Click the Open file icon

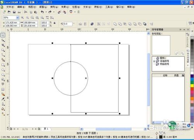[x=9, y=12]
